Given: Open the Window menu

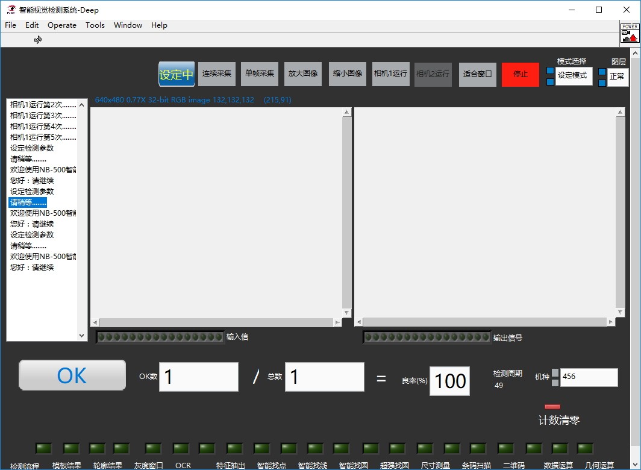Looking at the screenshot, I should point(128,25).
